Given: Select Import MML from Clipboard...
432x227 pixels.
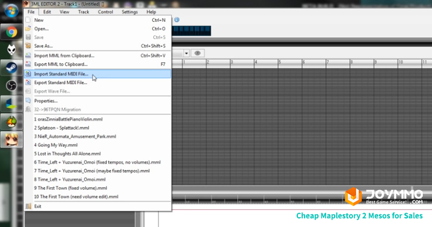Looking at the screenshot, I should click(98, 56).
